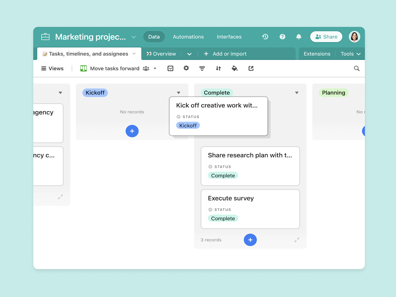Viewport: 396px width, 297px height.
Task: Open the Filter settings icon
Action: point(202,68)
